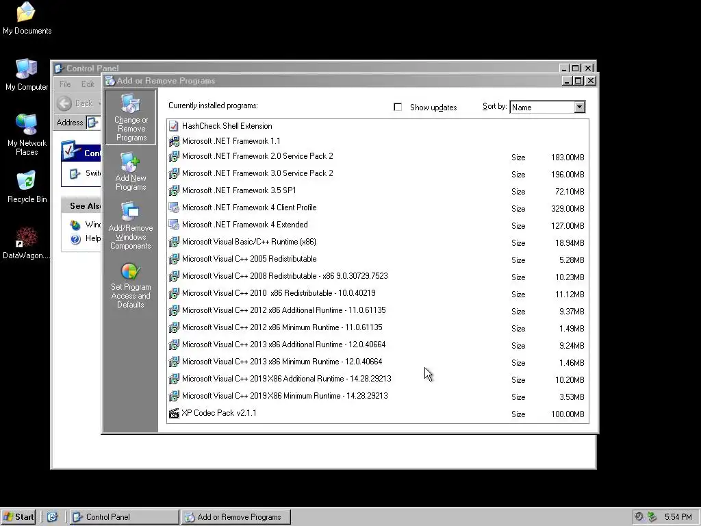Select Visual C++ 2013 x86 Minimum Runtime

click(x=378, y=362)
